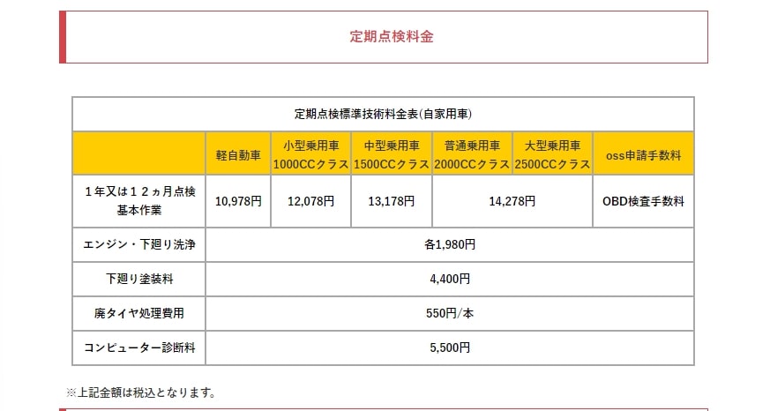Click the 大型乗用車 2500CCクラス header cell

coord(552,154)
